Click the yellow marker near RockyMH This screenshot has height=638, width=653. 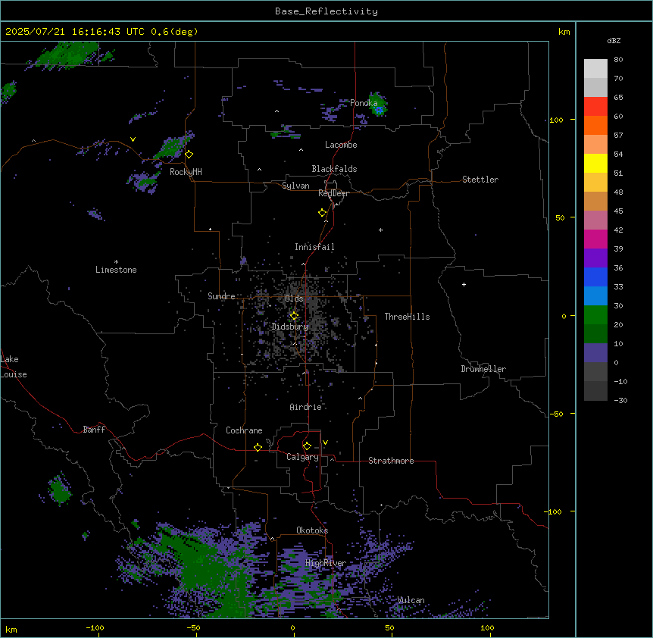click(189, 155)
